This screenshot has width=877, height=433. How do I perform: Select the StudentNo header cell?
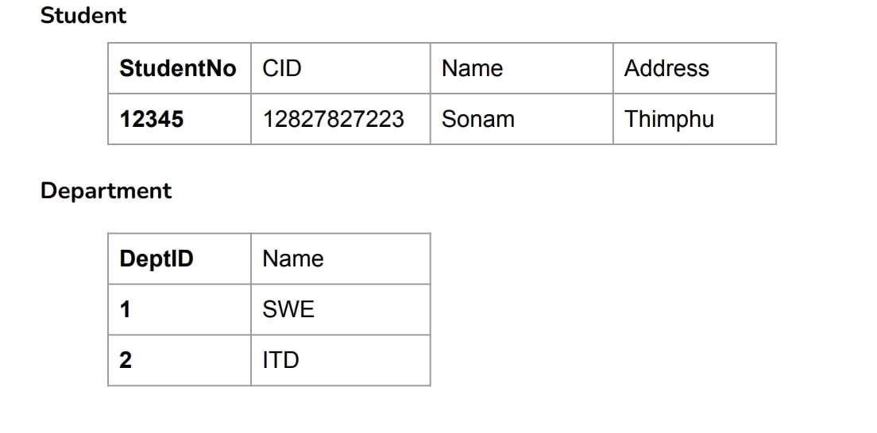178,68
